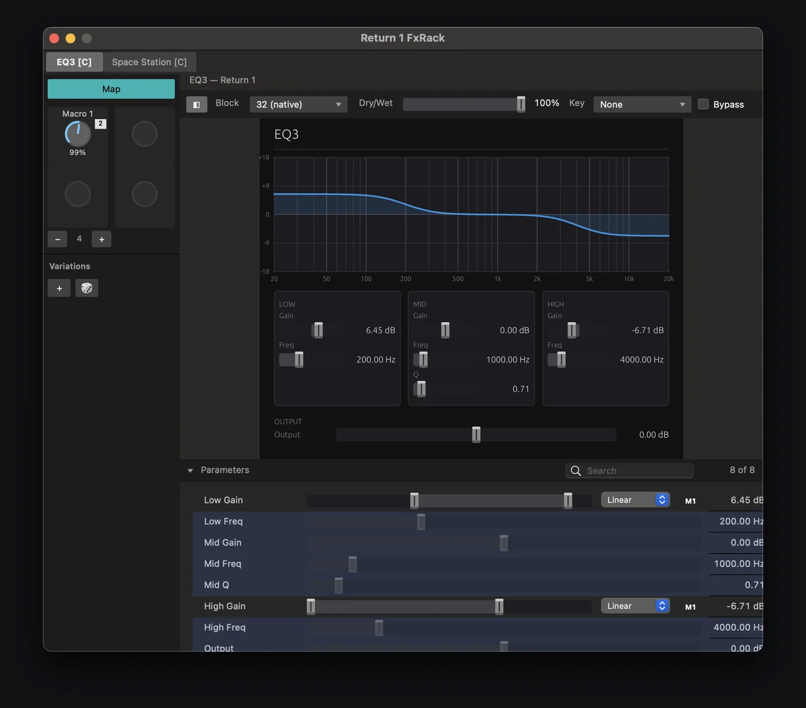The image size is (806, 708).
Task: Increase macro count with the plus button
Action: [x=101, y=239]
